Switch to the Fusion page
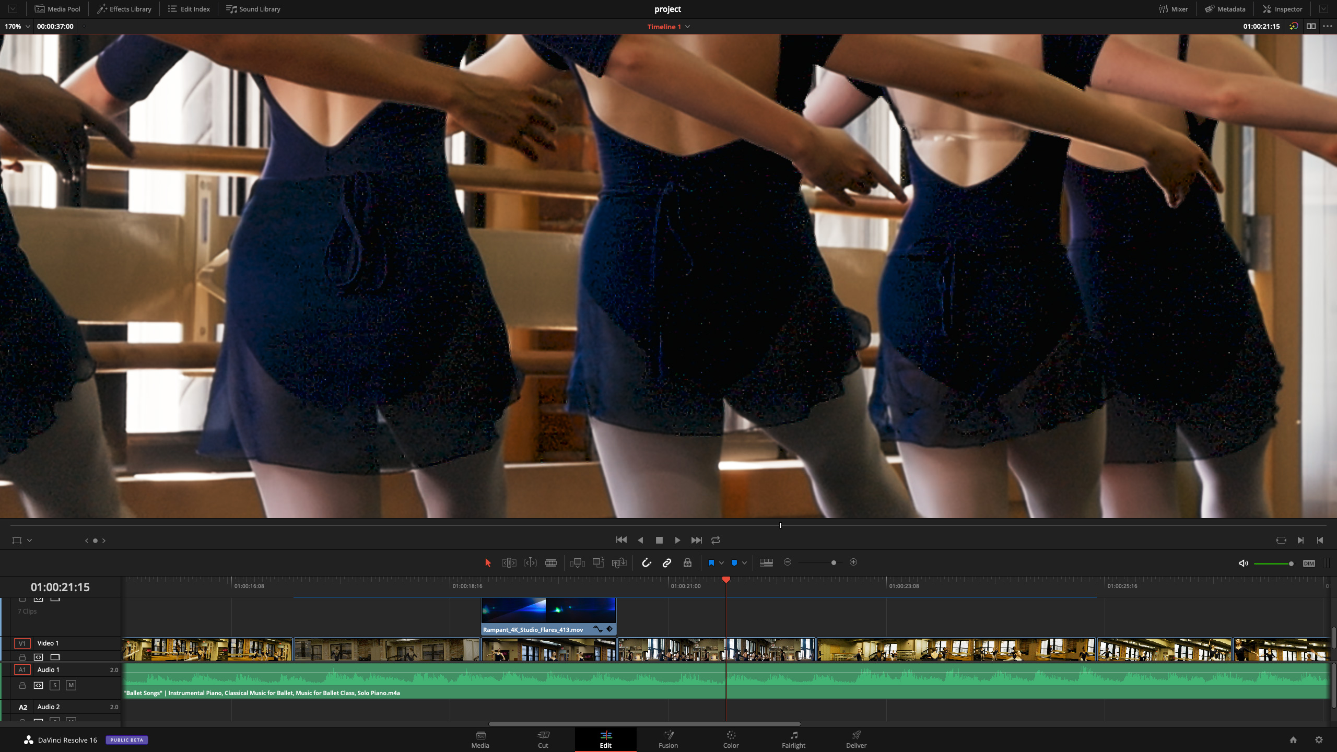 (668, 739)
